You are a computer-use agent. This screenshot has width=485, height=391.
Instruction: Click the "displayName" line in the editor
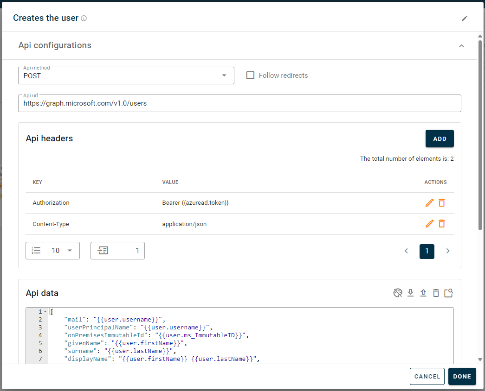[162, 359]
